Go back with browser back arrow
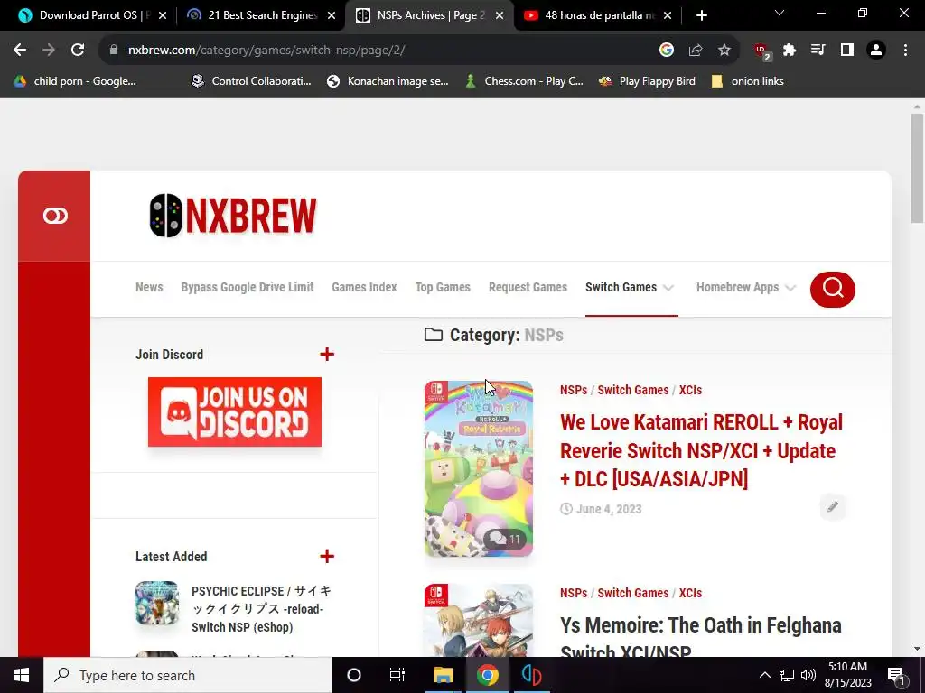Image resolution: width=925 pixels, height=693 pixels. point(20,51)
